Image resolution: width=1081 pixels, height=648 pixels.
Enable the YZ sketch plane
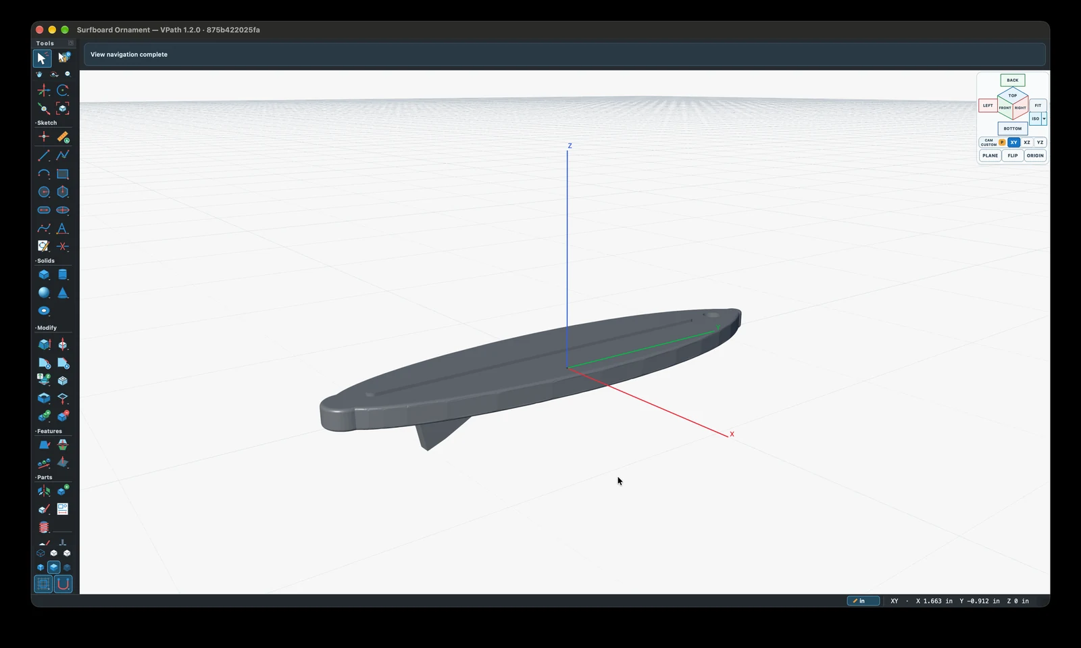point(1040,143)
